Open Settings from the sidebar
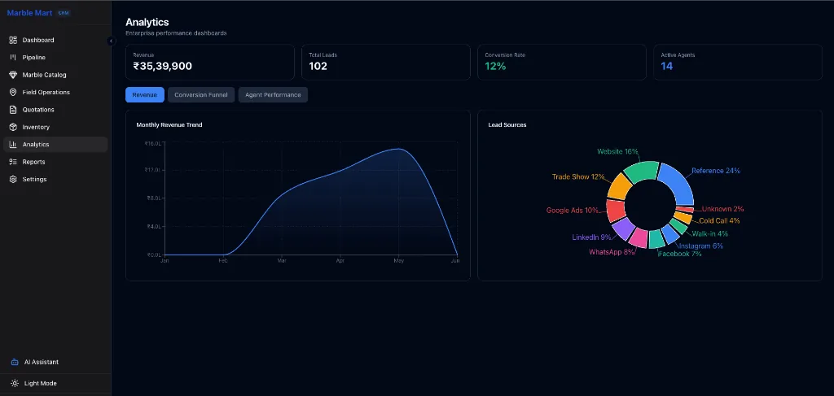This screenshot has height=396, width=834. tap(55, 180)
